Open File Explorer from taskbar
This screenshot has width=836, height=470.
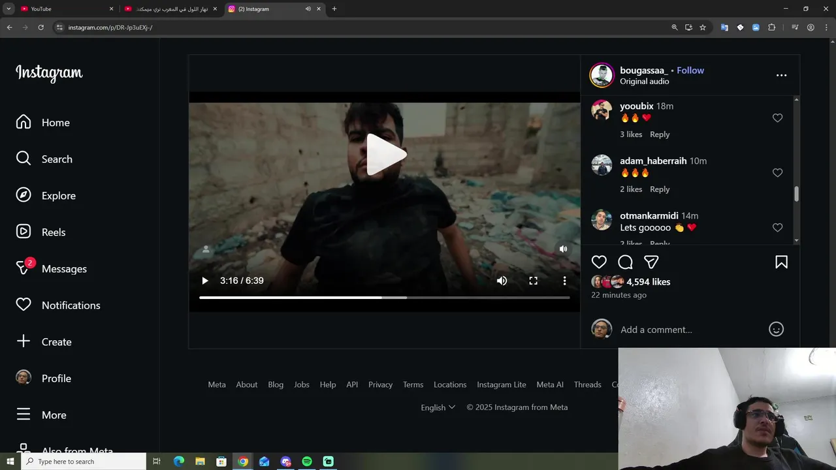coord(200,462)
